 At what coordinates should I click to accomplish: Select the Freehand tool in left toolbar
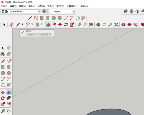pyautogui.click(x=9, y=61)
